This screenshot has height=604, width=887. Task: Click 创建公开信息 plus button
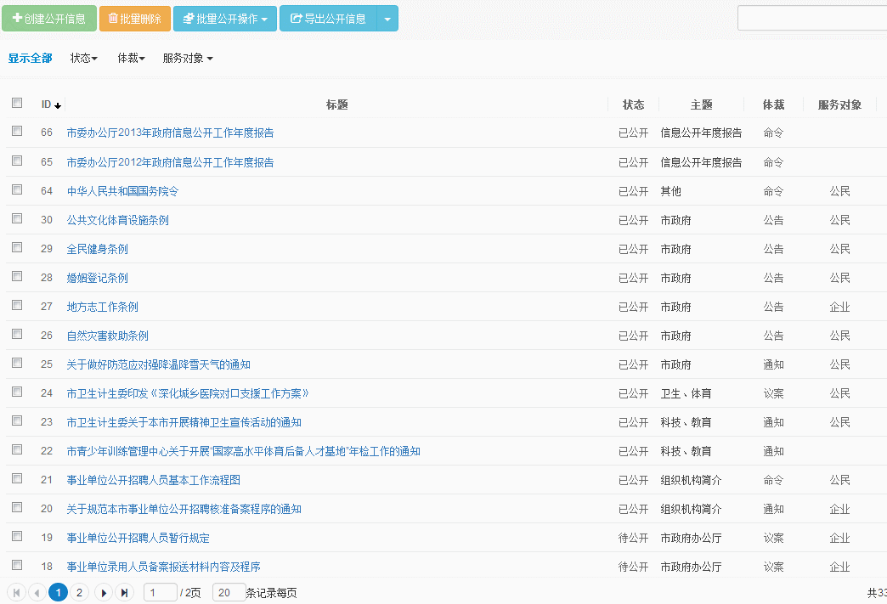[x=49, y=19]
